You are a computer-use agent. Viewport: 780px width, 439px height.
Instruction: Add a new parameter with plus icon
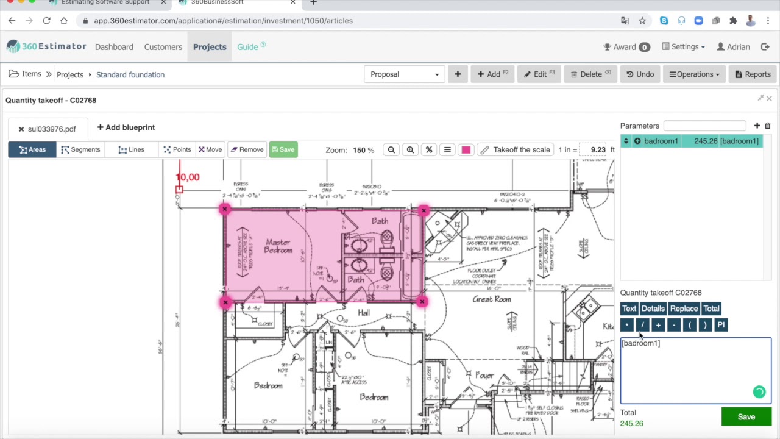pyautogui.click(x=757, y=126)
